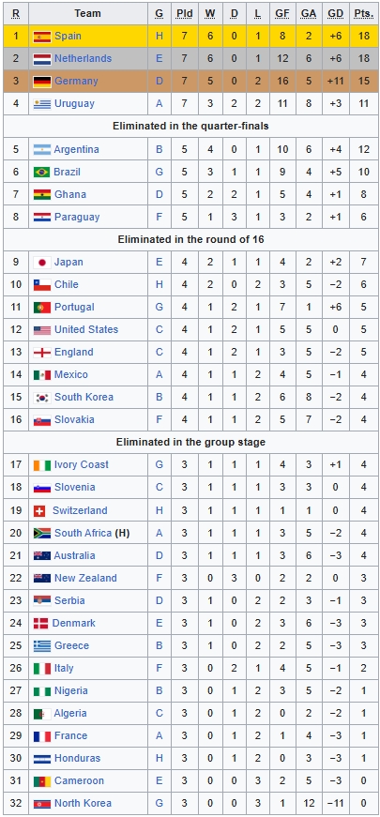380x817 pixels.
Task: Open the United States team link
Action: (86, 329)
